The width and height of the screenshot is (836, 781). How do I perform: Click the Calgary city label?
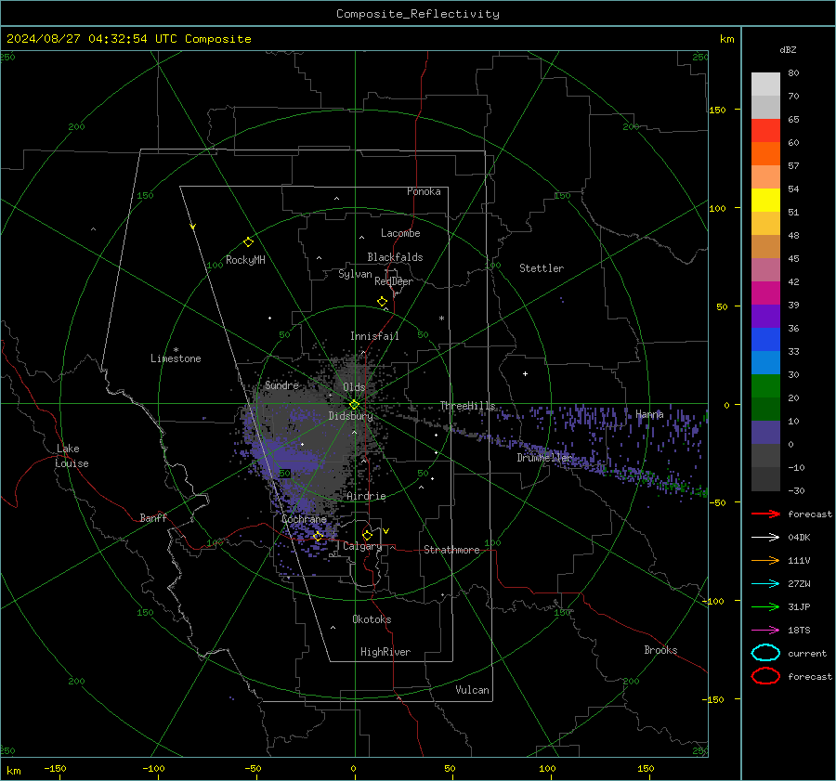pyautogui.click(x=362, y=546)
